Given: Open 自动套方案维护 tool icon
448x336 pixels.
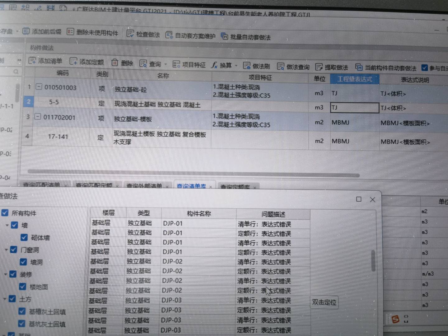Looking at the screenshot, I should pos(169,35).
